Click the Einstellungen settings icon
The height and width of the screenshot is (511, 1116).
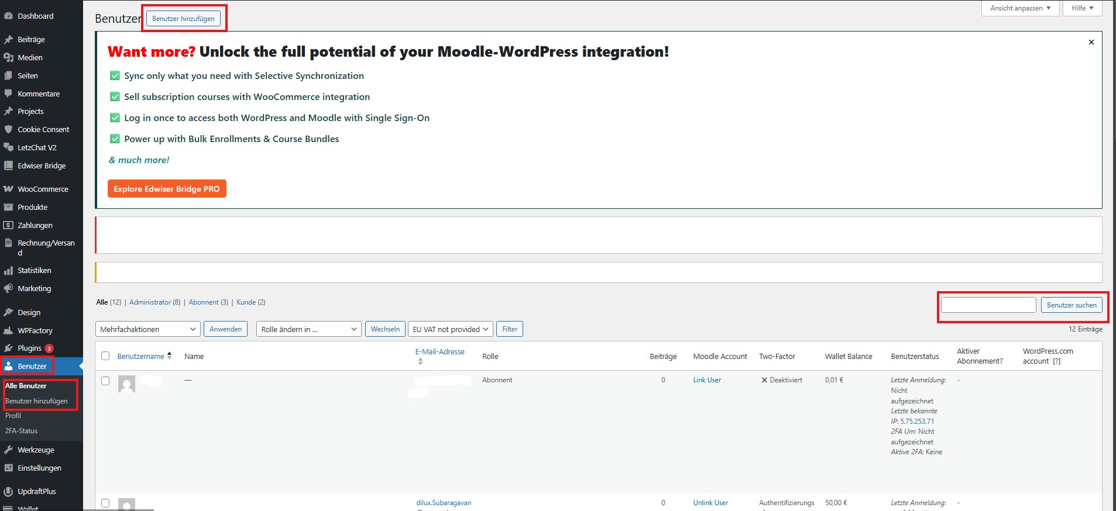(8, 468)
